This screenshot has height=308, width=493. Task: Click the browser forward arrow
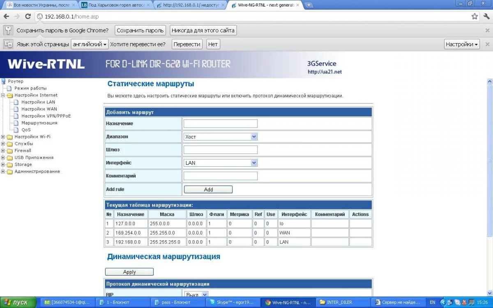tap(17, 16)
